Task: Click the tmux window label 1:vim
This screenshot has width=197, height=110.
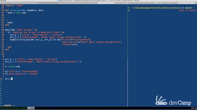Action: point(31,108)
